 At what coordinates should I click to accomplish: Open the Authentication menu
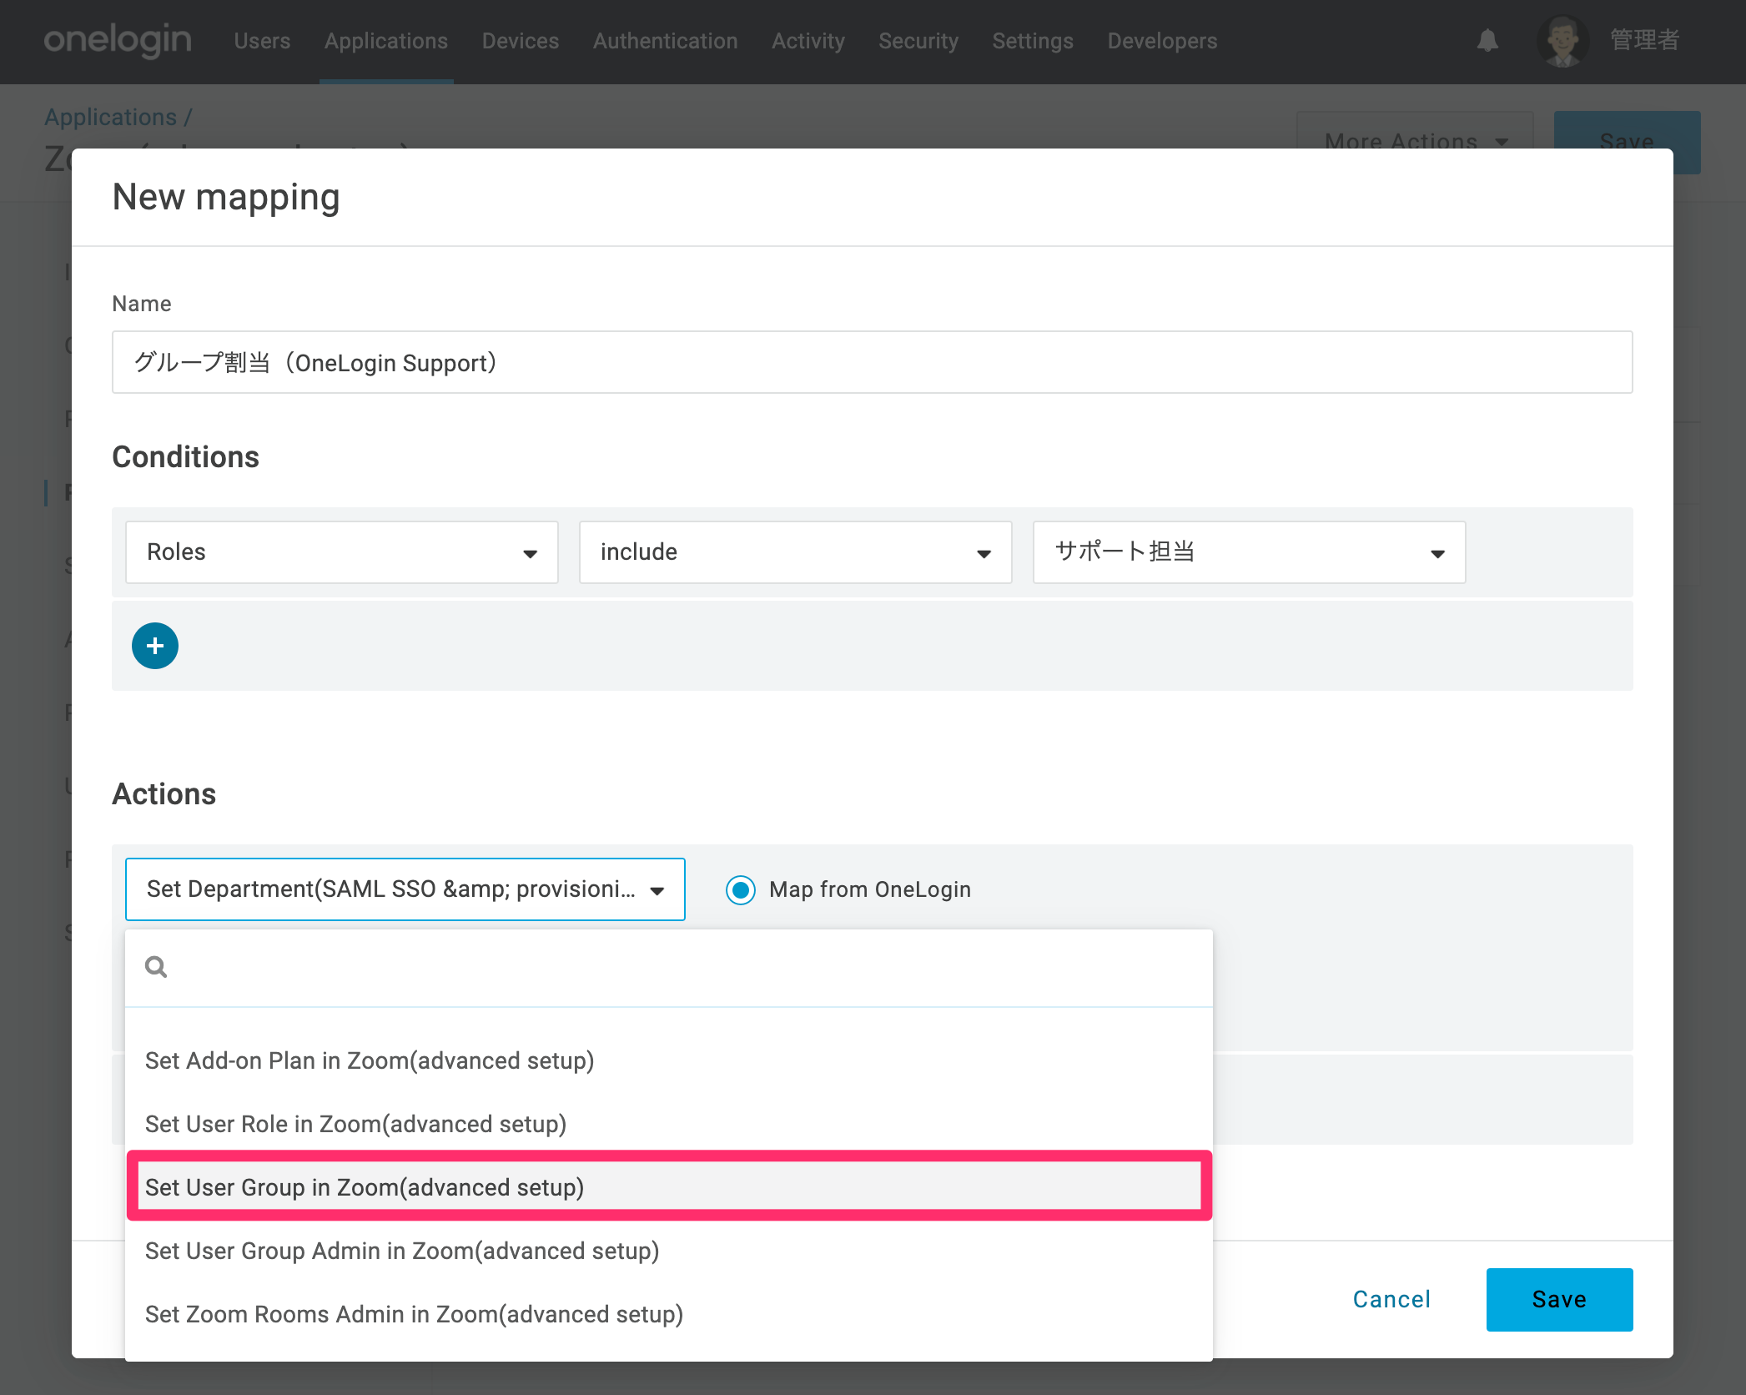[x=666, y=41]
